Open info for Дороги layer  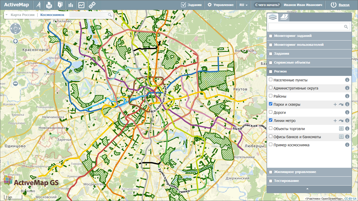point(347,112)
